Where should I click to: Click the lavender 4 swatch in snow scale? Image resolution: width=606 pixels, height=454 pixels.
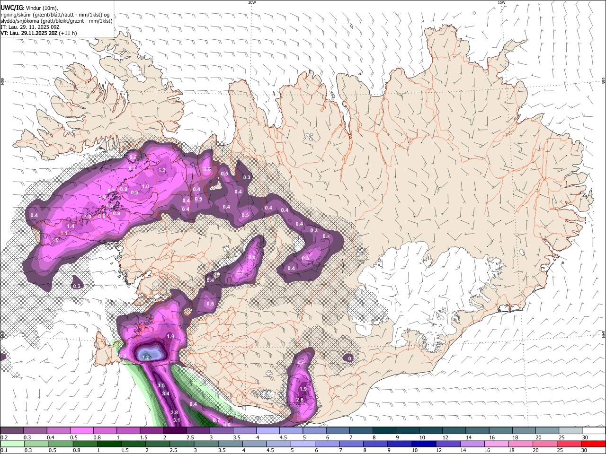click(x=267, y=431)
